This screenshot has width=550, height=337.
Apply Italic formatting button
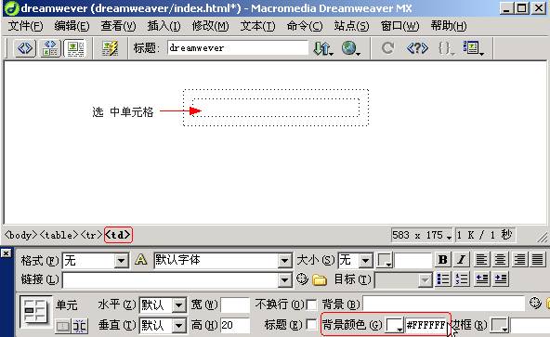click(461, 260)
